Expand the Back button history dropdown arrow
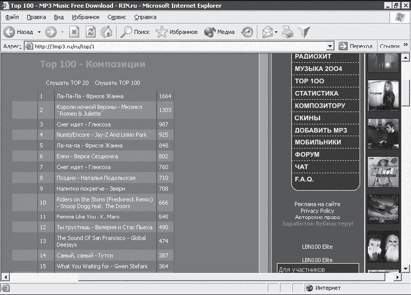The height and width of the screenshot is (295, 411). (x=40, y=32)
